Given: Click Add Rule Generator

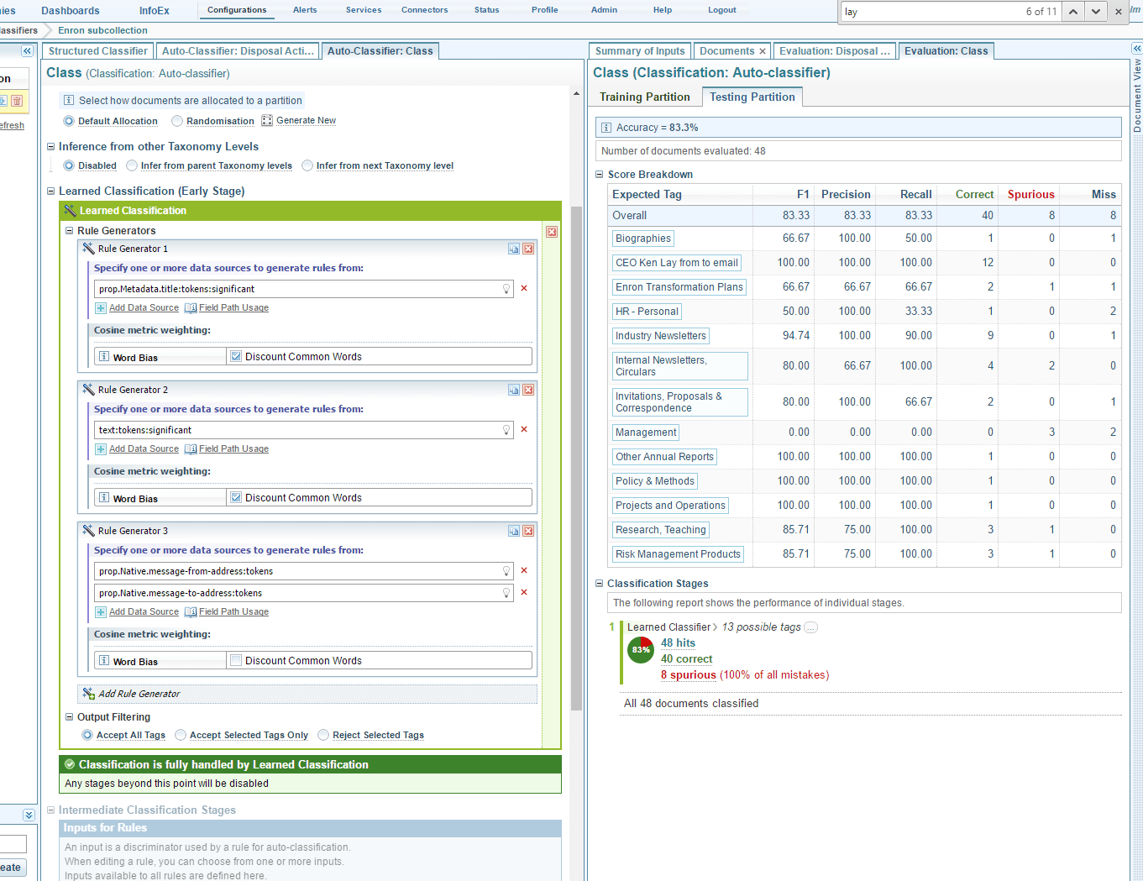Looking at the screenshot, I should tap(139, 694).
